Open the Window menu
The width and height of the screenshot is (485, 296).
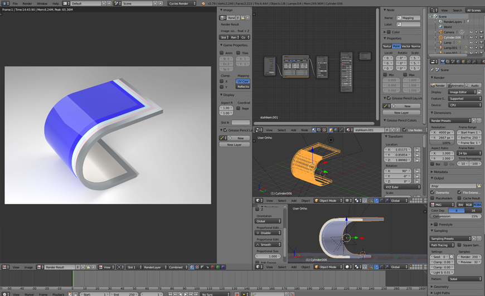[42, 3]
